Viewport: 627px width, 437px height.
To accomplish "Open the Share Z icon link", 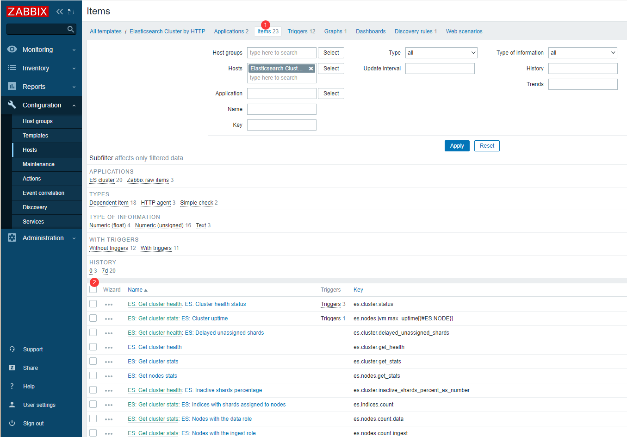I will click(12, 368).
